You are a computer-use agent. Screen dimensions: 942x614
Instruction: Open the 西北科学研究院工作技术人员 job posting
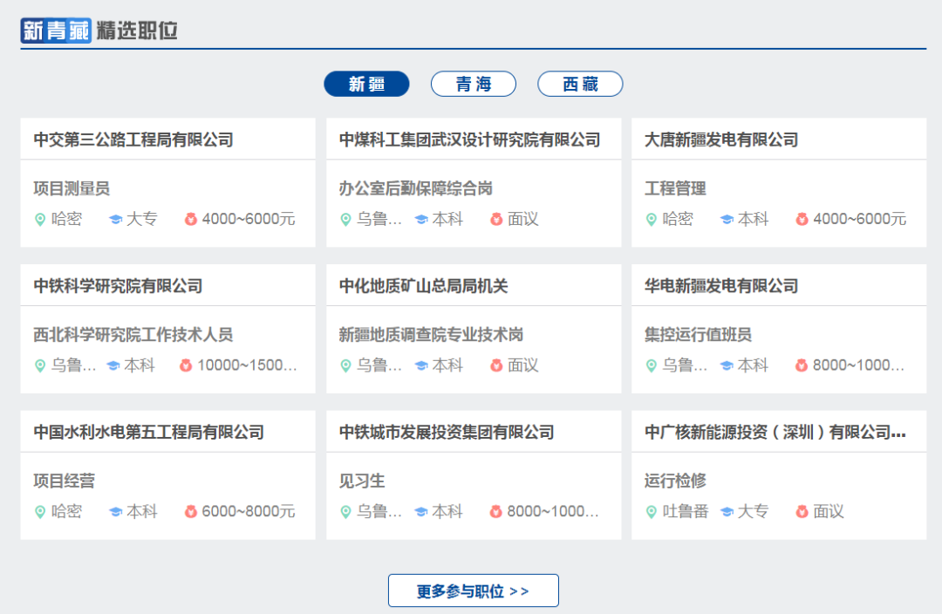(x=133, y=335)
